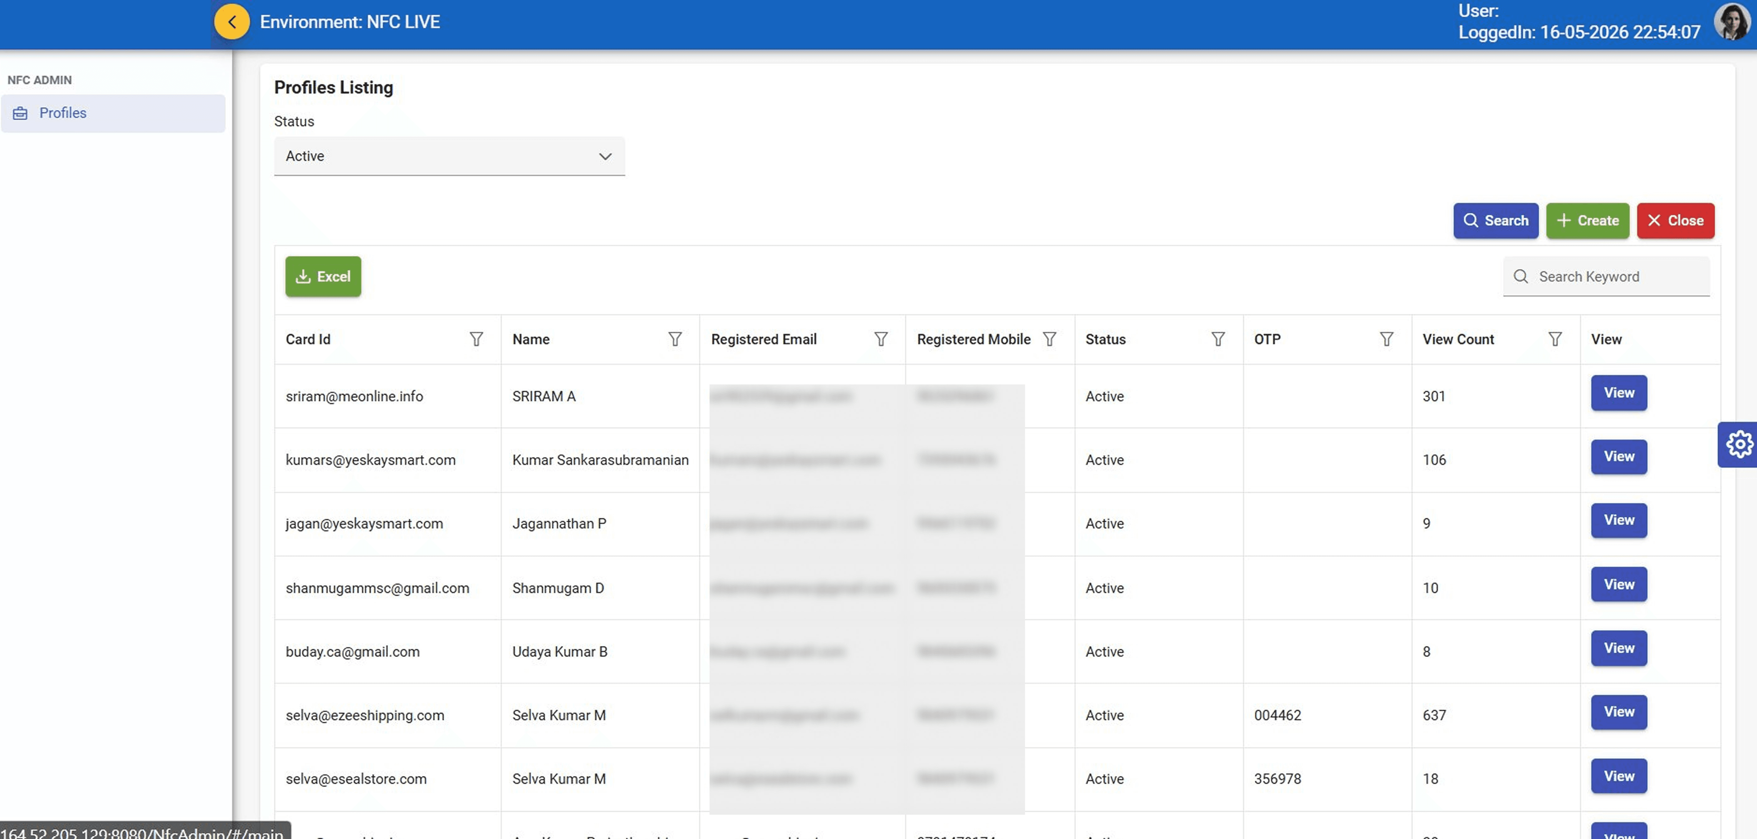
Task: Click the view count 637
Action: [1434, 715]
